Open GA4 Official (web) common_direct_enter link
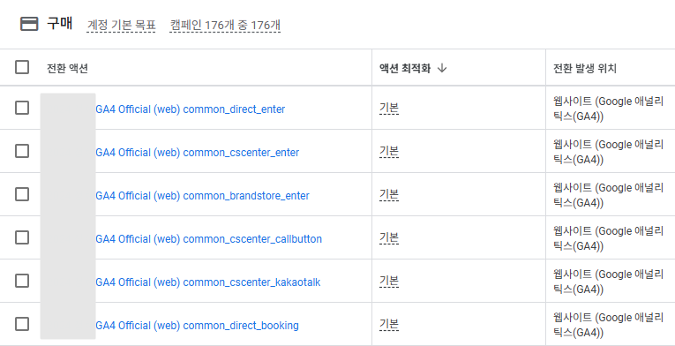 point(191,109)
